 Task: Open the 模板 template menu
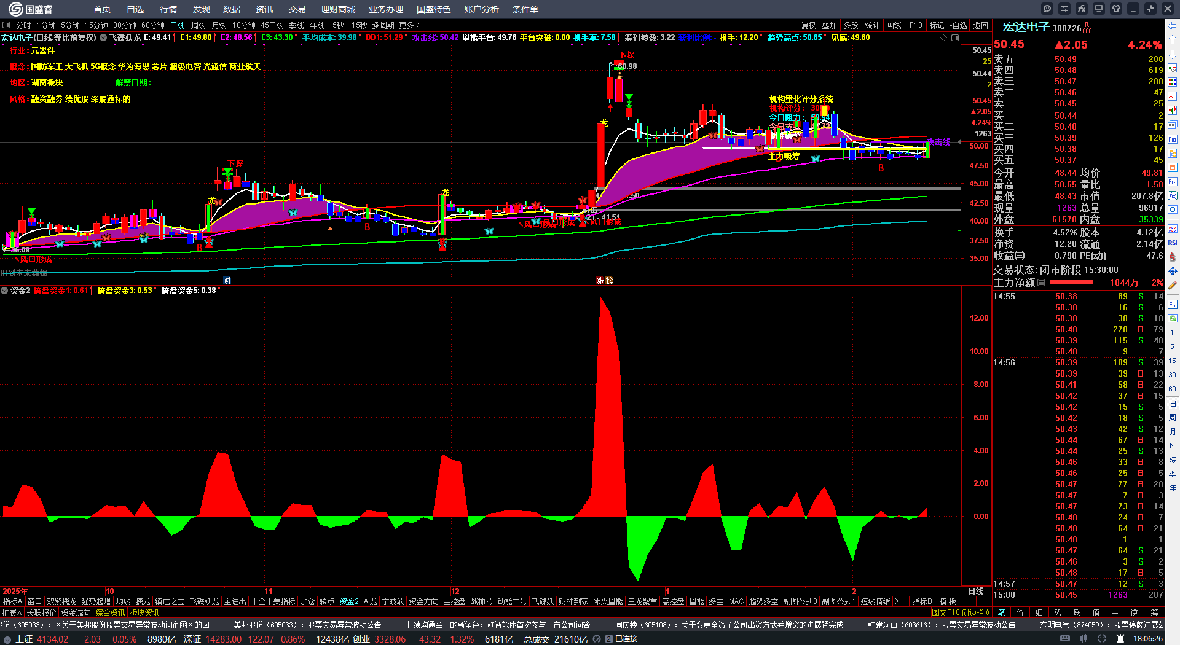[948, 601]
